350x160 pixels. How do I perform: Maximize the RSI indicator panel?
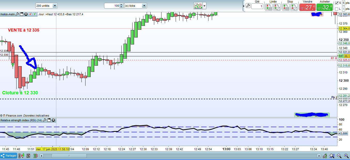tap(49, 120)
